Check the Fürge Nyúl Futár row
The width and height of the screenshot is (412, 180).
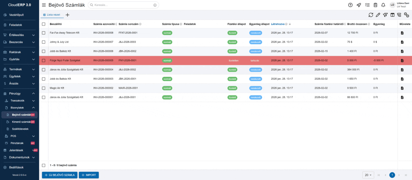coord(43,60)
